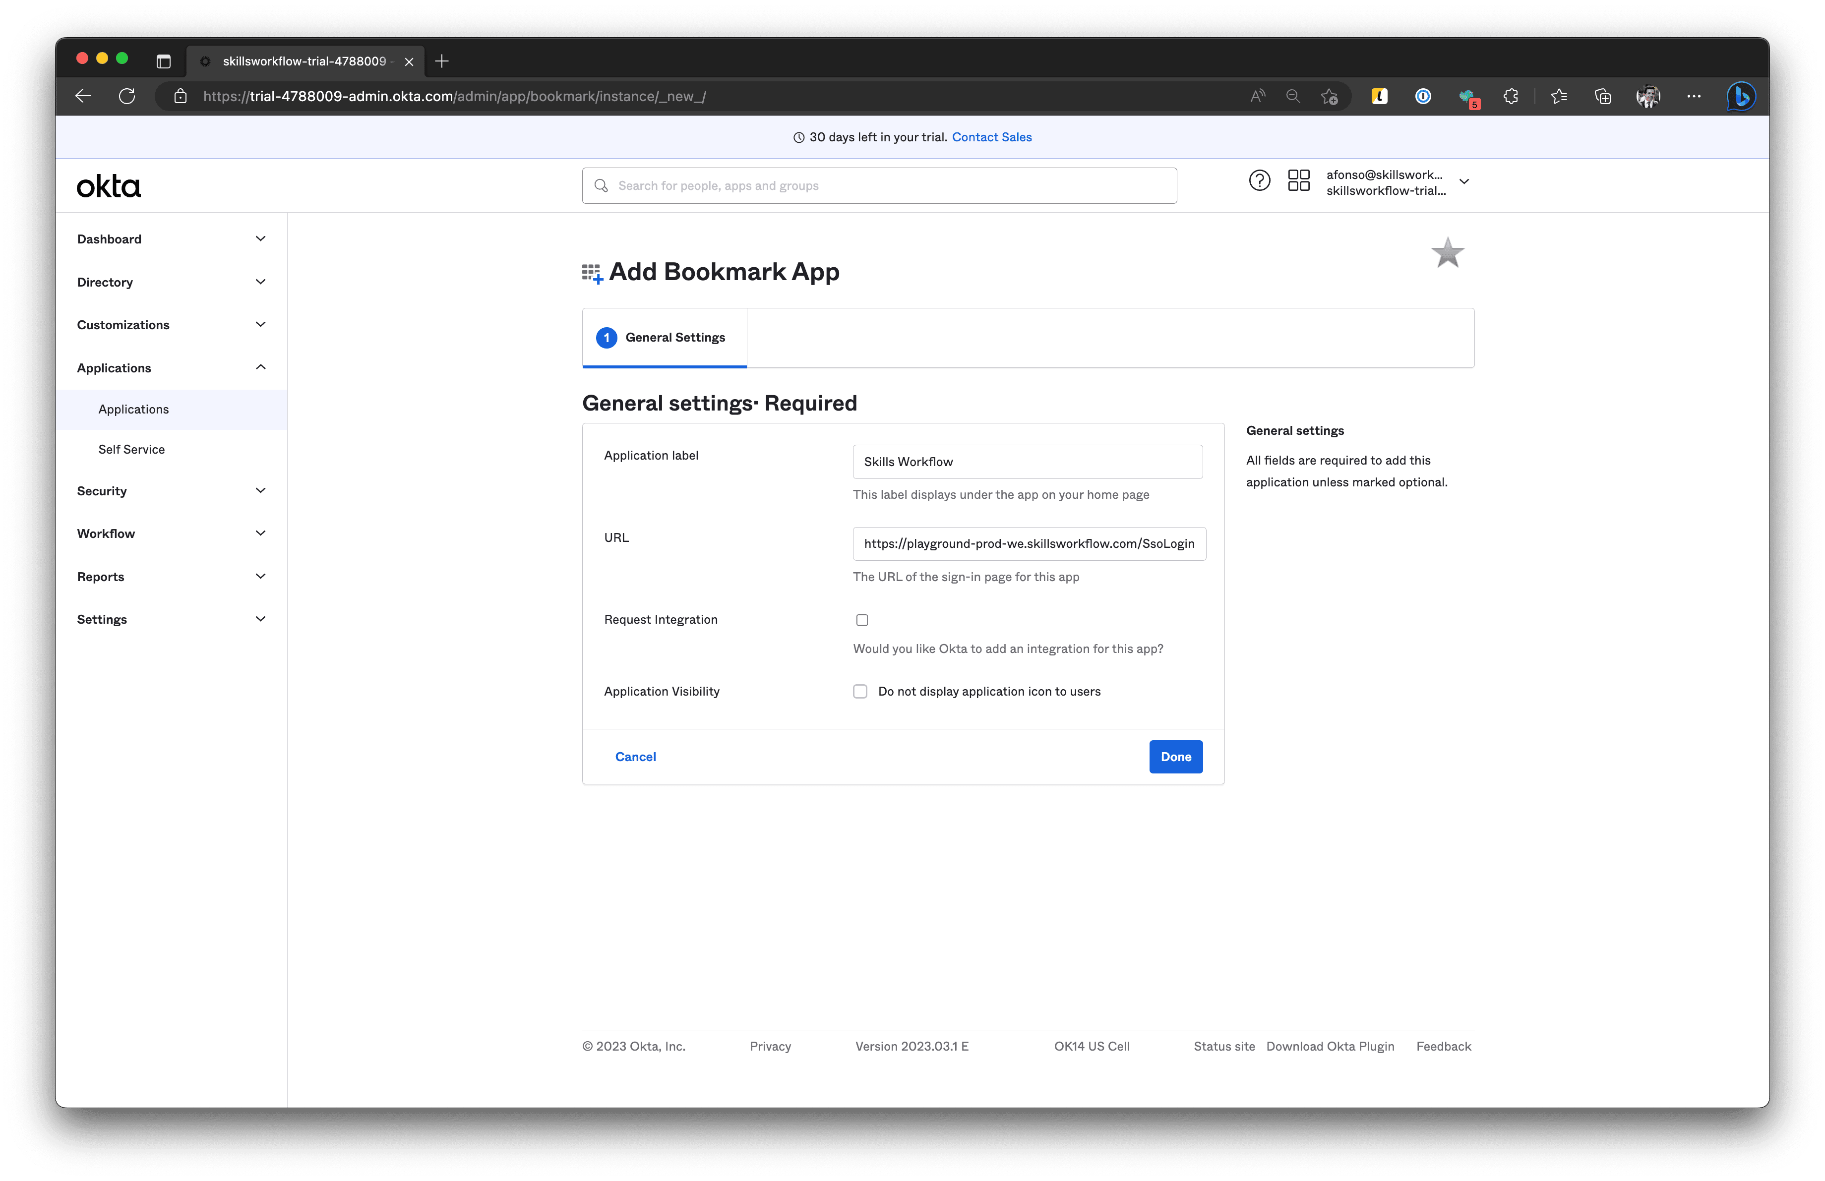Focus the Application label input field
1825x1181 pixels.
coord(1028,462)
